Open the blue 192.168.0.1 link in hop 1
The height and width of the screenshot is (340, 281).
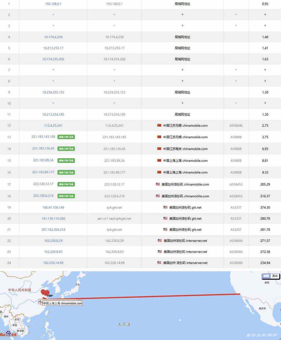click(x=53, y=4)
